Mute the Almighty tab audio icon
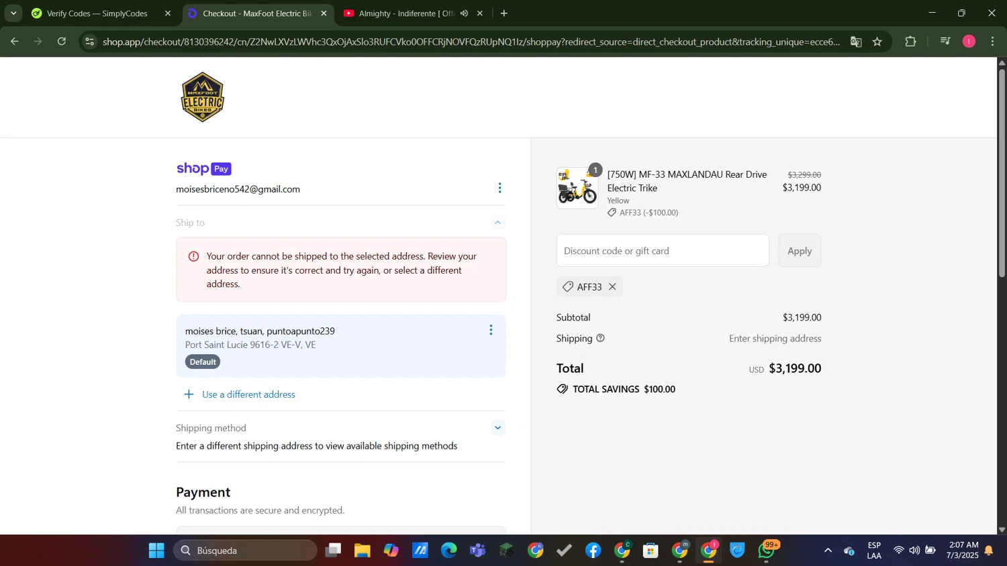 464,13
